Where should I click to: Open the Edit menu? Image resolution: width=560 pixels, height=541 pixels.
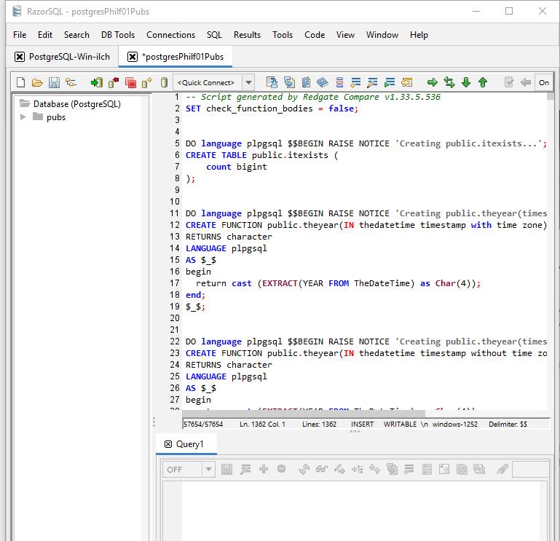click(x=45, y=35)
